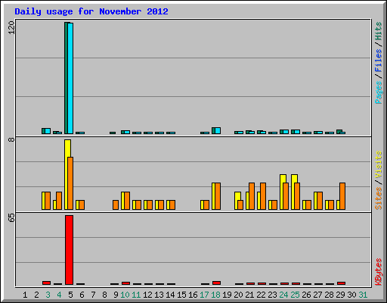
Task: Click the '8' axis value for sites/visits
Action: (x=11, y=139)
